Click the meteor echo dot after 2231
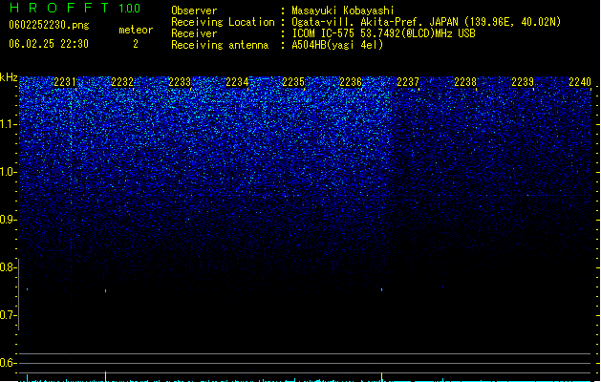 point(106,291)
